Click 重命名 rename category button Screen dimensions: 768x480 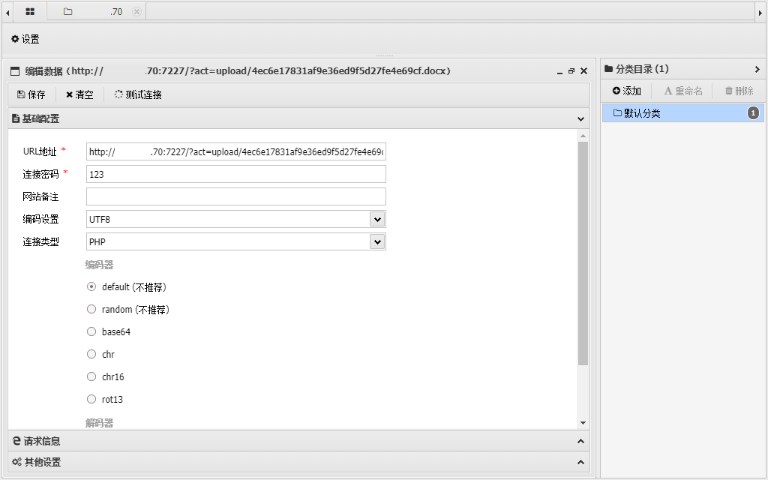click(683, 91)
